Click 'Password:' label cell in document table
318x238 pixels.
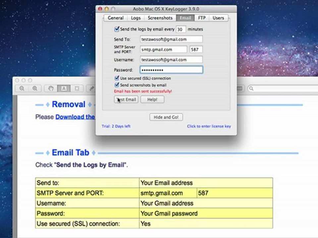(x=87, y=213)
